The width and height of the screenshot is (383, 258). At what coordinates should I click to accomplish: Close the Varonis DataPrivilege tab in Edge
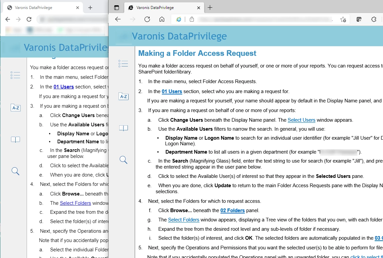[198, 8]
